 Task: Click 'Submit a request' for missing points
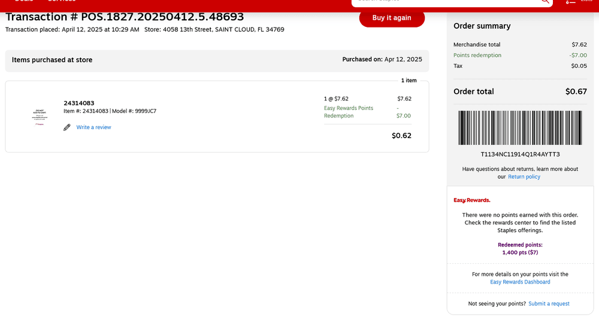click(x=549, y=304)
